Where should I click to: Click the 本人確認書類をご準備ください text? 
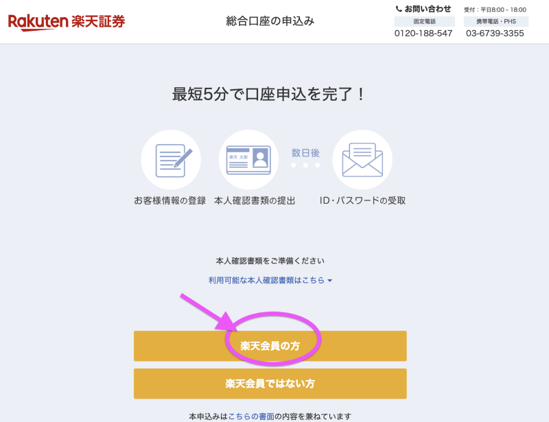pos(270,261)
